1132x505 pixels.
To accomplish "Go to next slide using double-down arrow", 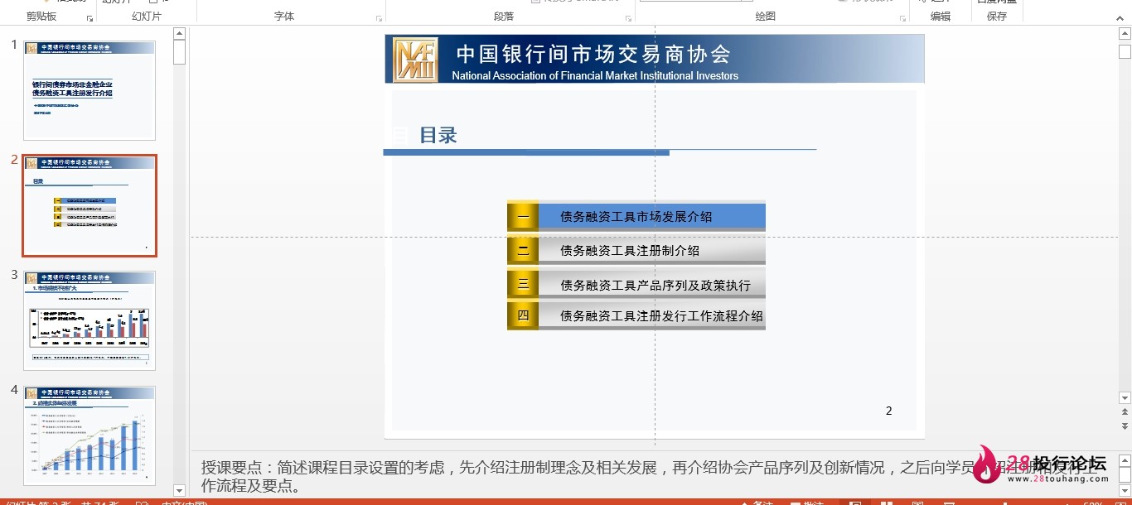I will (1125, 426).
